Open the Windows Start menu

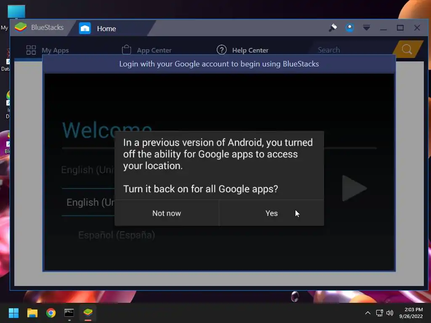click(13, 313)
